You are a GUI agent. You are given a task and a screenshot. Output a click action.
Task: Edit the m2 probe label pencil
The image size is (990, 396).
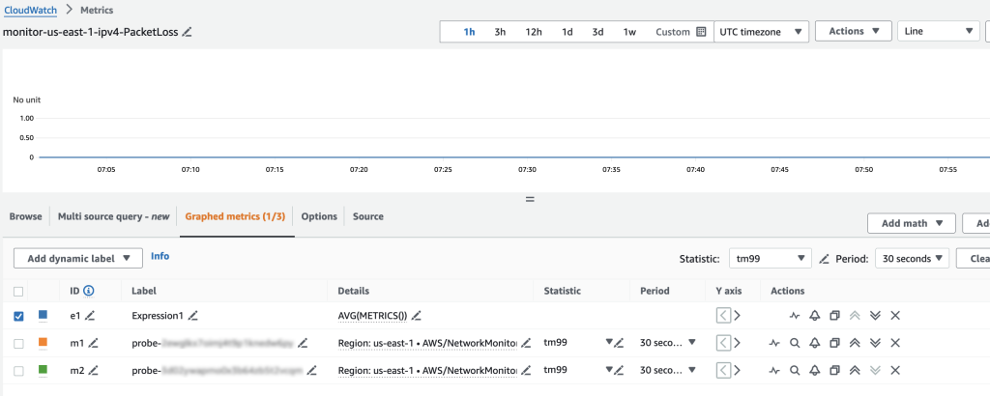coord(312,371)
